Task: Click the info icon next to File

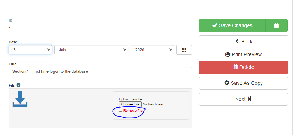Action: pyautogui.click(x=18, y=85)
